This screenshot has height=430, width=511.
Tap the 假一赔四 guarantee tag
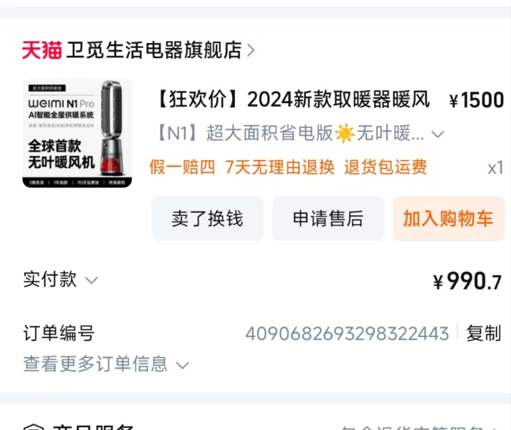coord(183,167)
